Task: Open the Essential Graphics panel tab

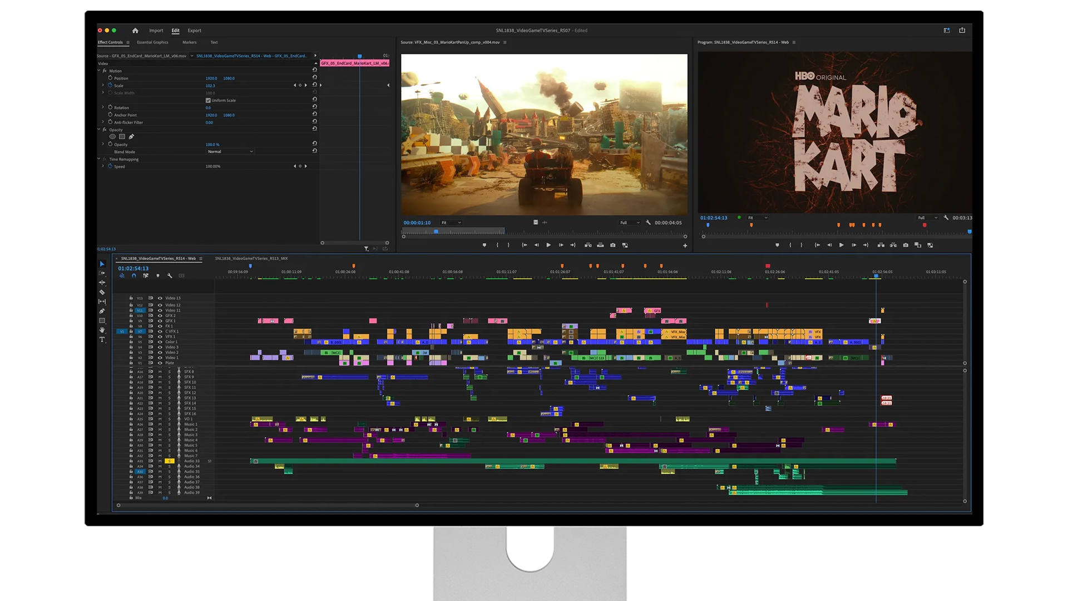Action: tap(152, 42)
